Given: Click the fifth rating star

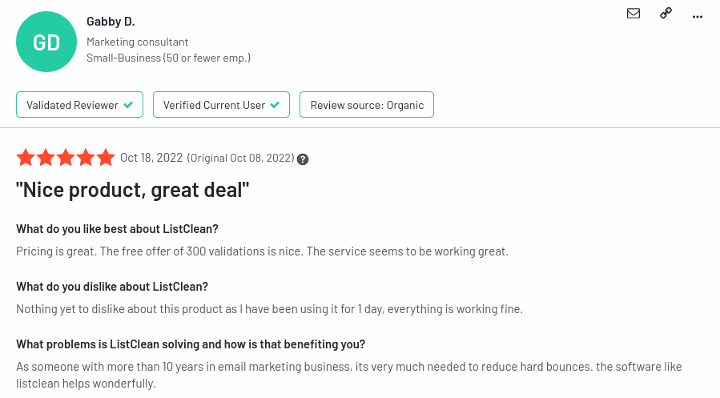Looking at the screenshot, I should coord(106,158).
